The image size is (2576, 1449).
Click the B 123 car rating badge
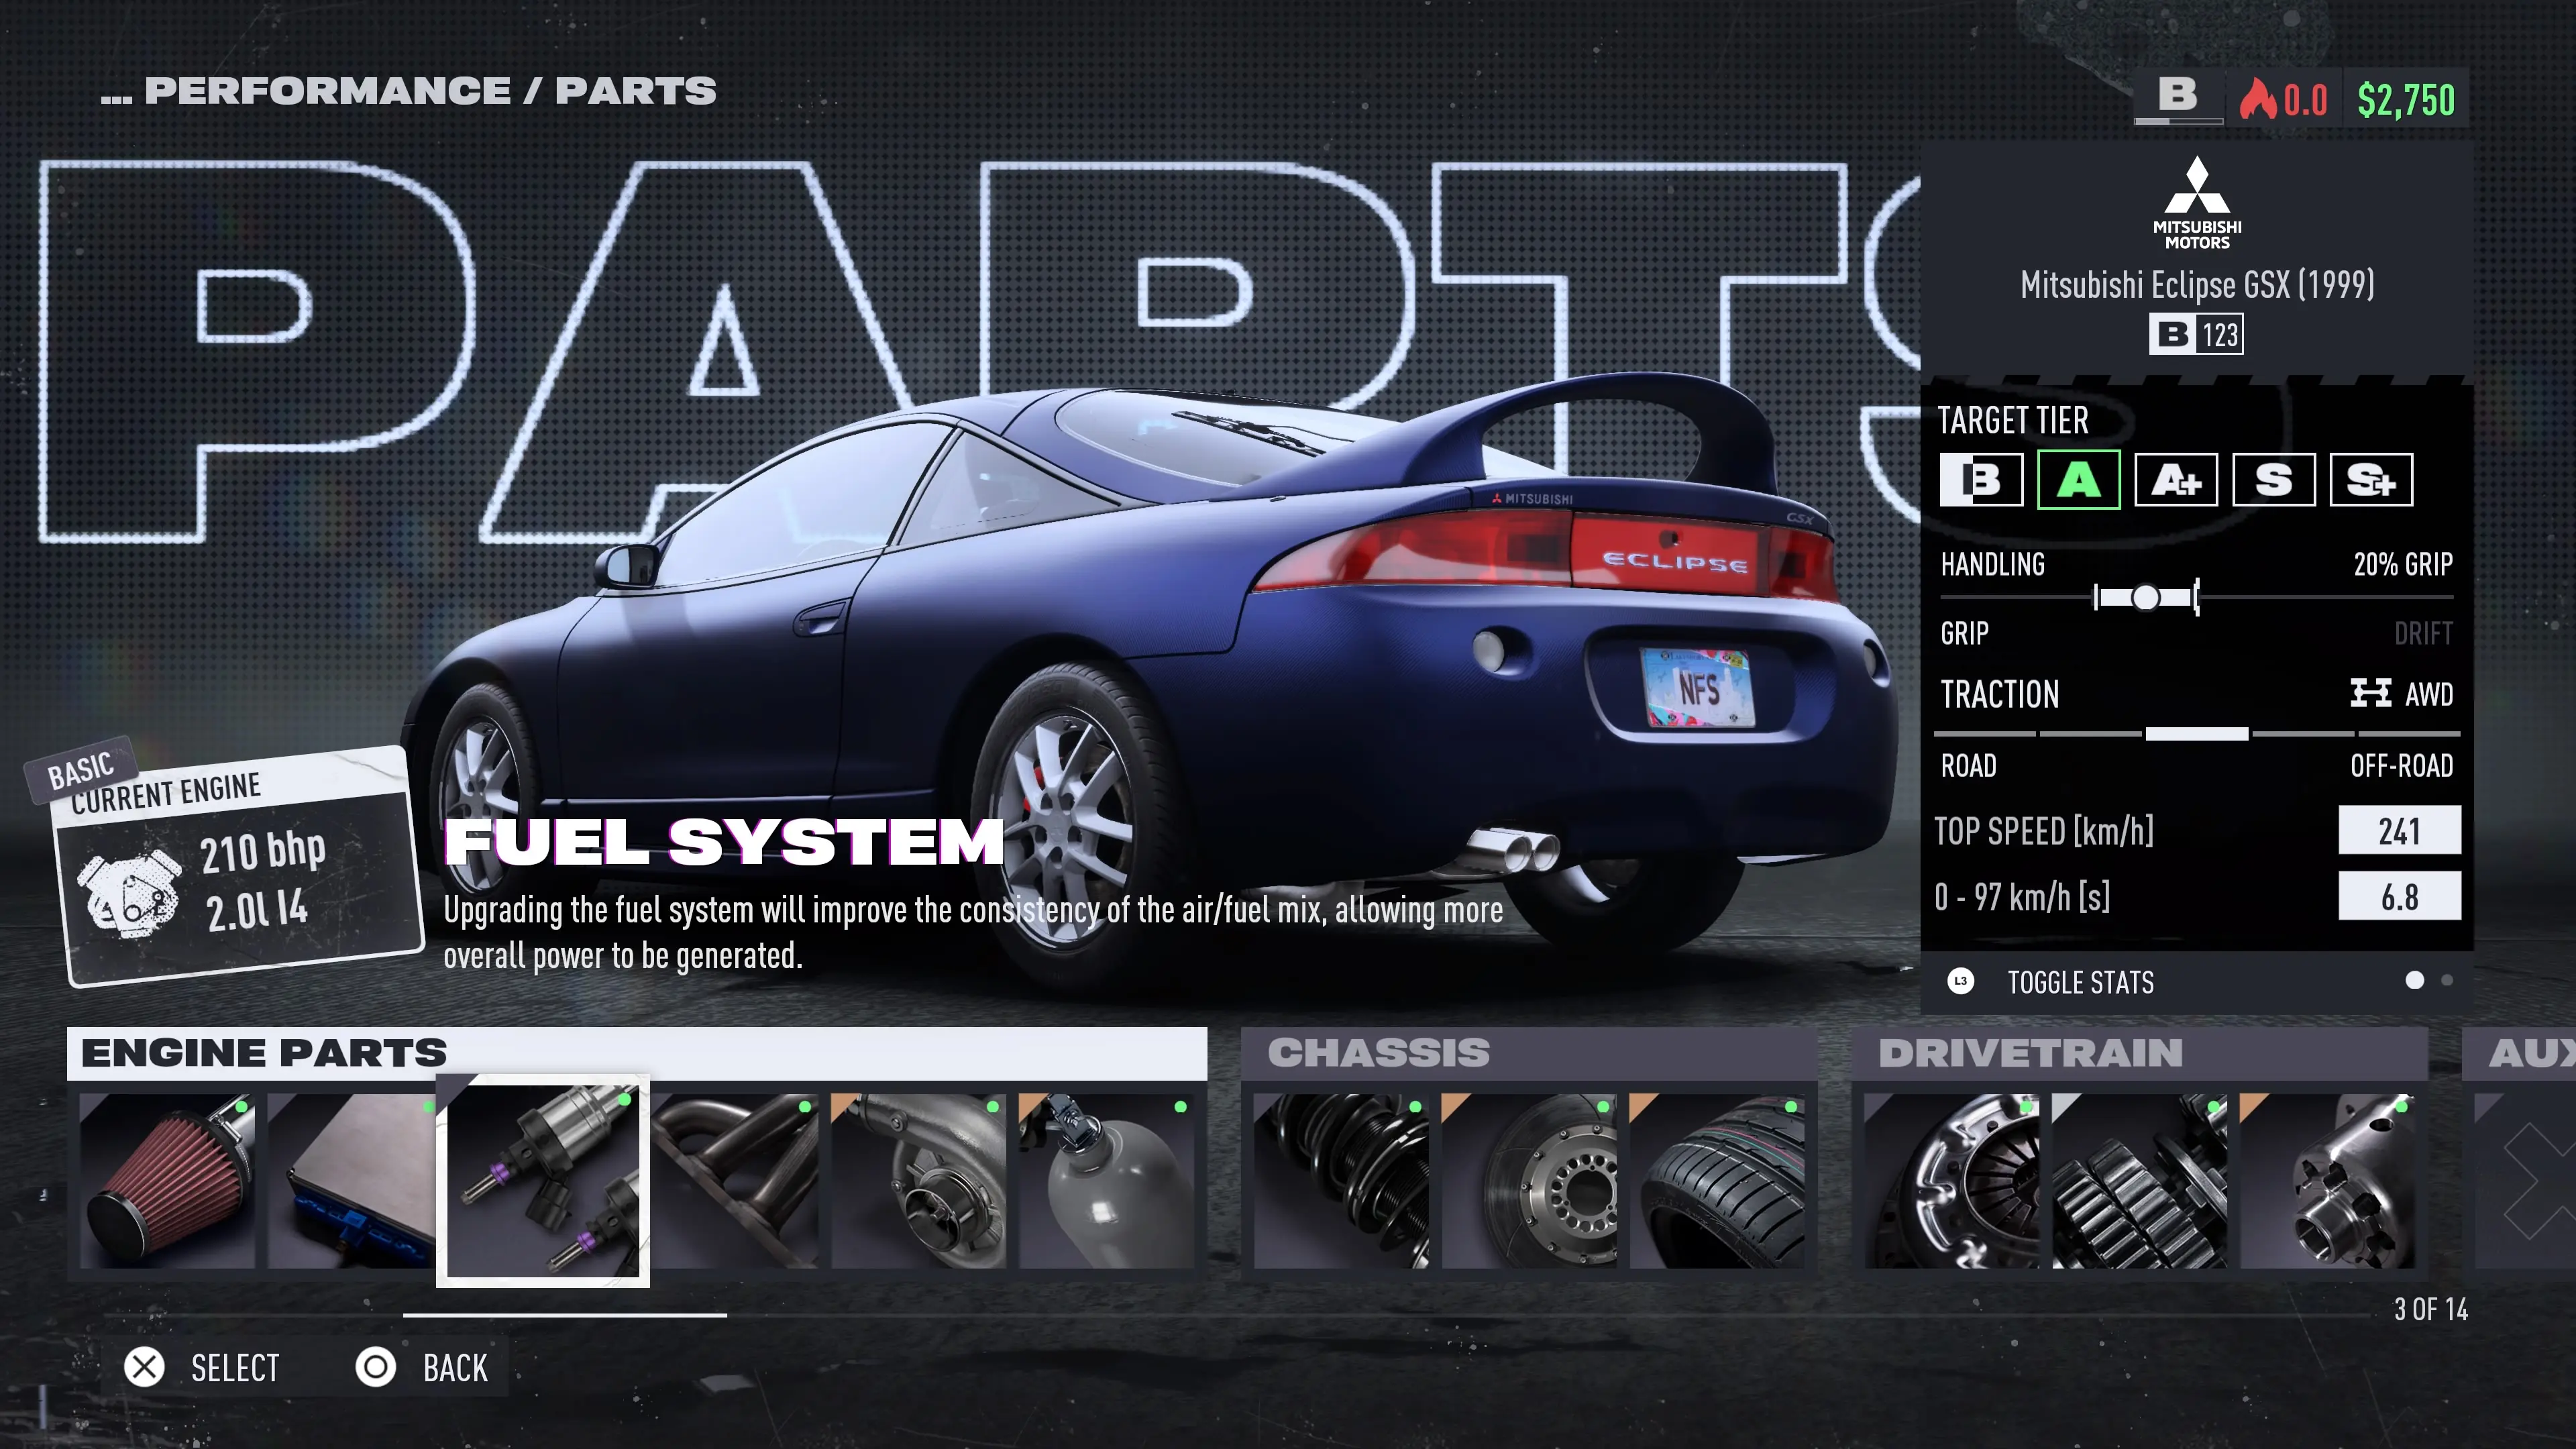pos(2196,334)
